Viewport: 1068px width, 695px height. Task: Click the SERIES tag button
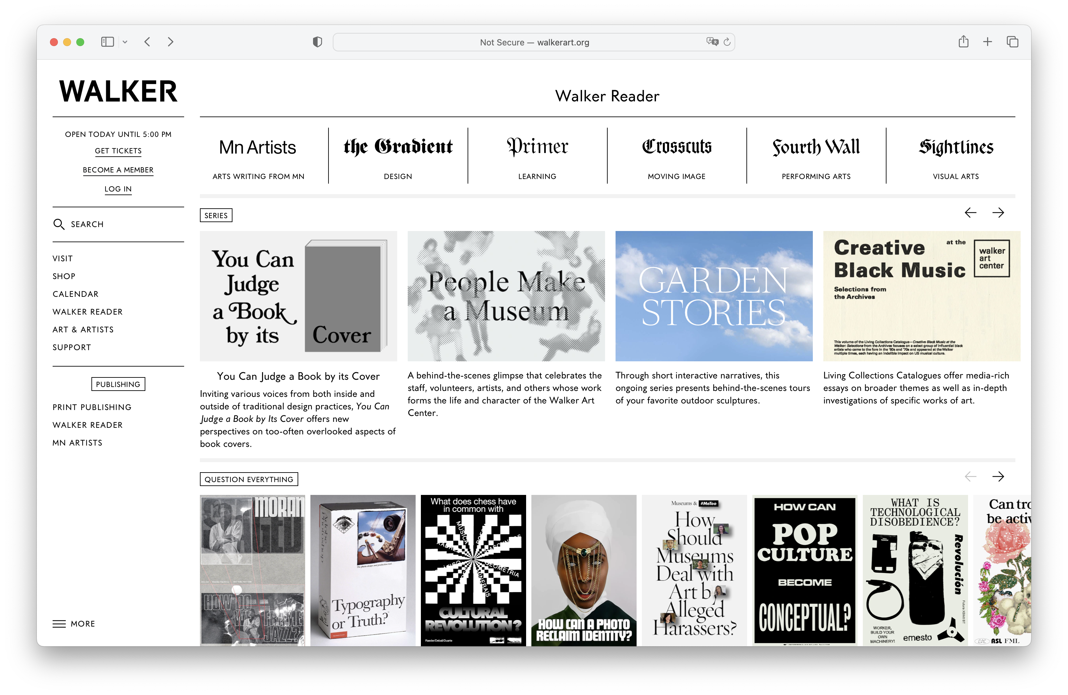click(216, 216)
